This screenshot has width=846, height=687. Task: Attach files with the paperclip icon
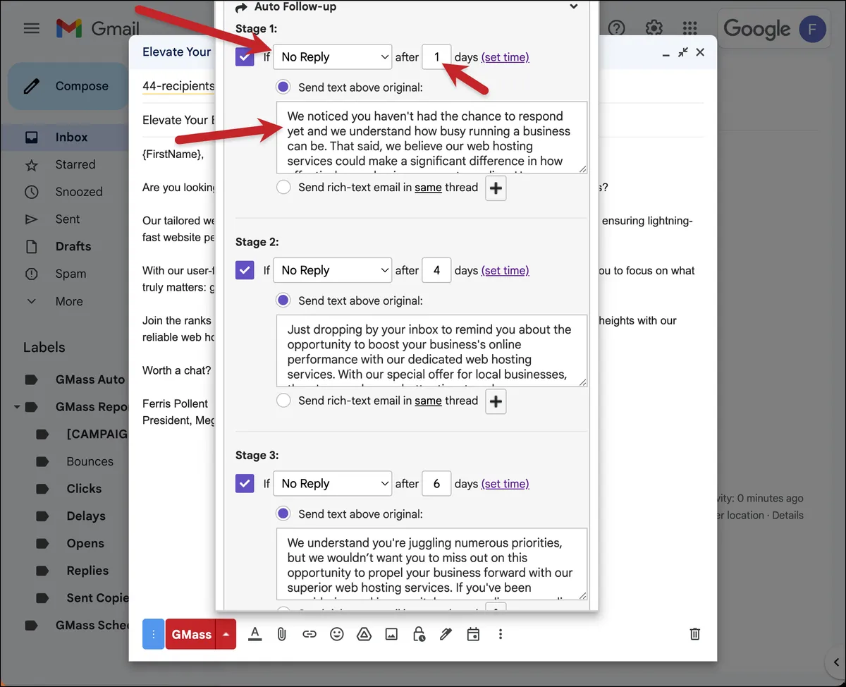coord(282,634)
